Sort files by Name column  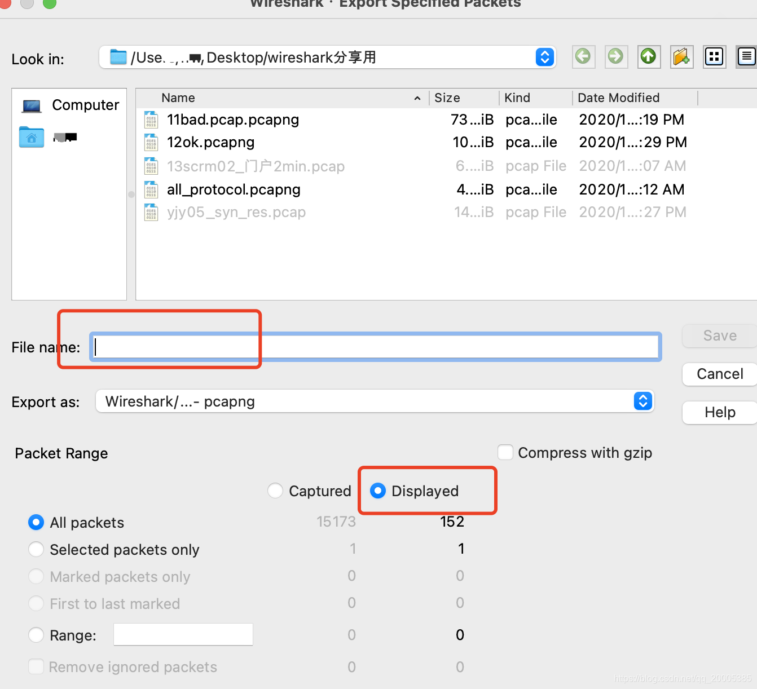pyautogui.click(x=282, y=98)
